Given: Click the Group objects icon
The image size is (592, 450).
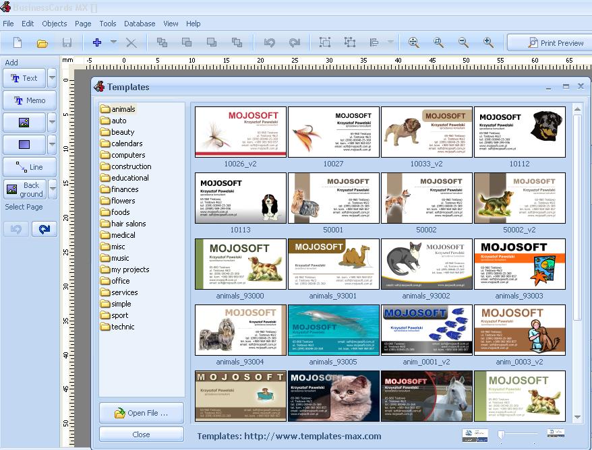Looking at the screenshot, I should click(325, 42).
